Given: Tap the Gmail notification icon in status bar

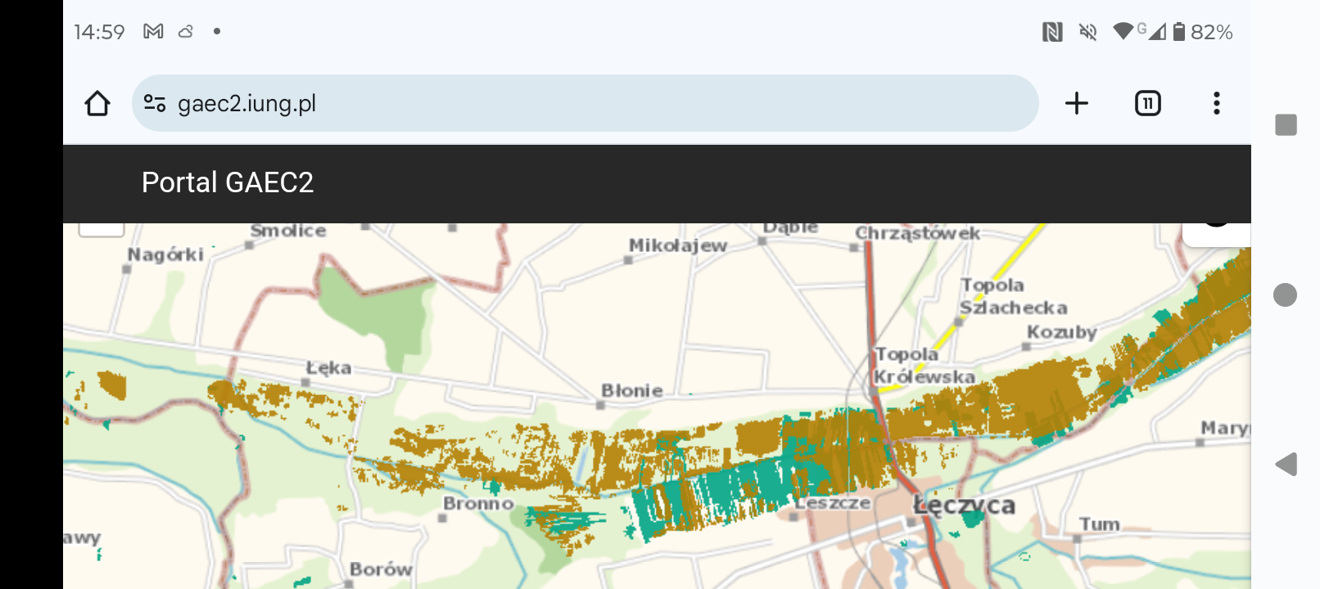Looking at the screenshot, I should pyautogui.click(x=153, y=32).
